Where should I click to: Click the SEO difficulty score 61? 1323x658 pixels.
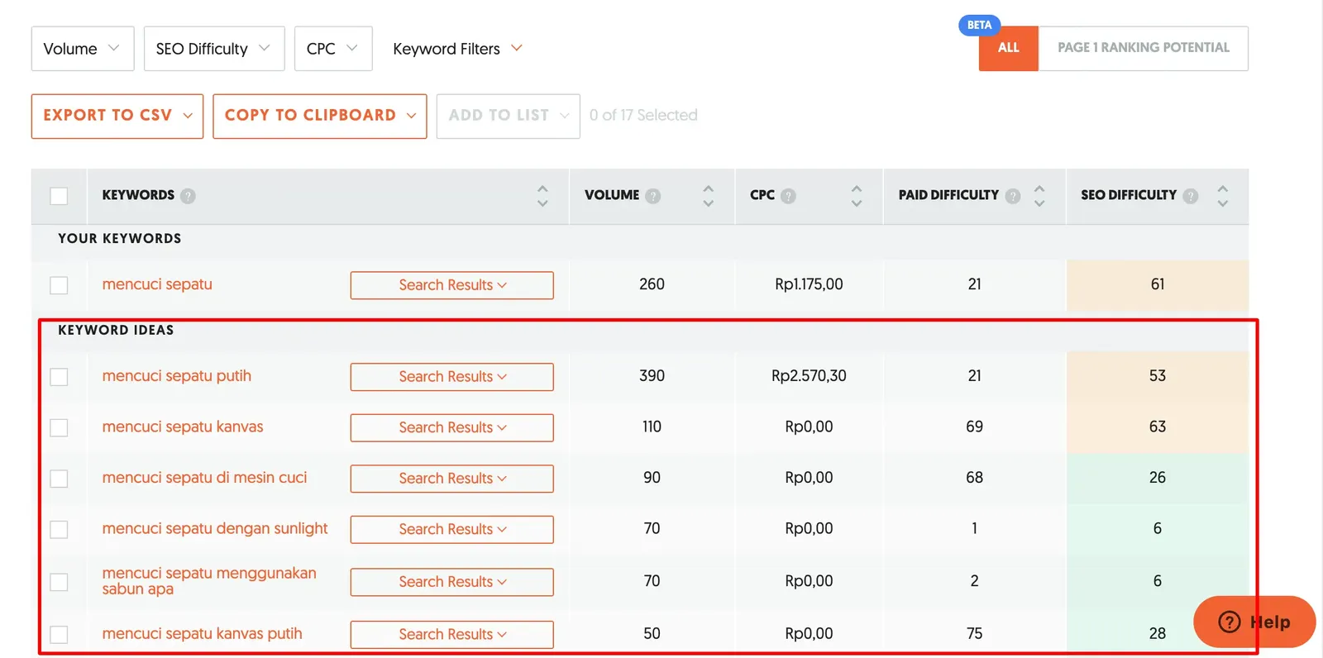pos(1158,284)
